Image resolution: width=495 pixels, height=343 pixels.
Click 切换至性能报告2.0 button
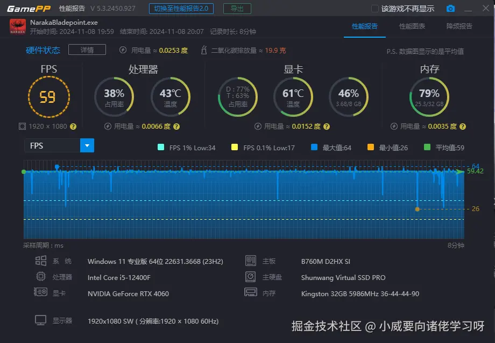(x=181, y=9)
